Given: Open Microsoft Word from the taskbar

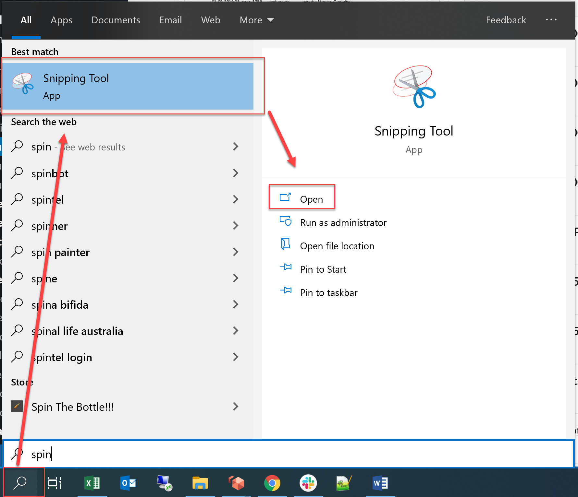Looking at the screenshot, I should coord(380,483).
